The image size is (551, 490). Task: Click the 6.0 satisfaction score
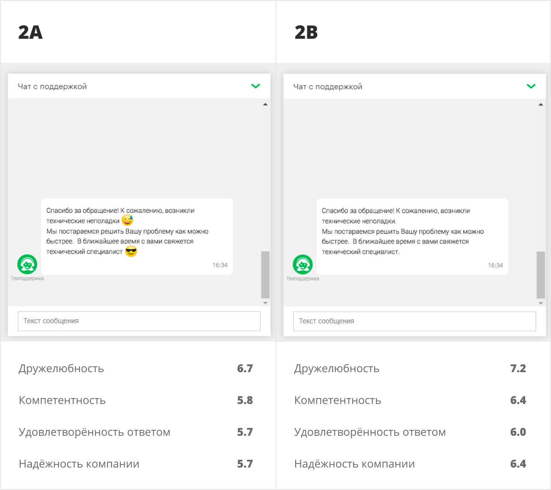(518, 432)
